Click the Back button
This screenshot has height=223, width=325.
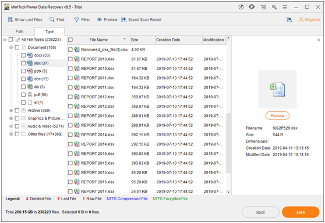pos(260,212)
